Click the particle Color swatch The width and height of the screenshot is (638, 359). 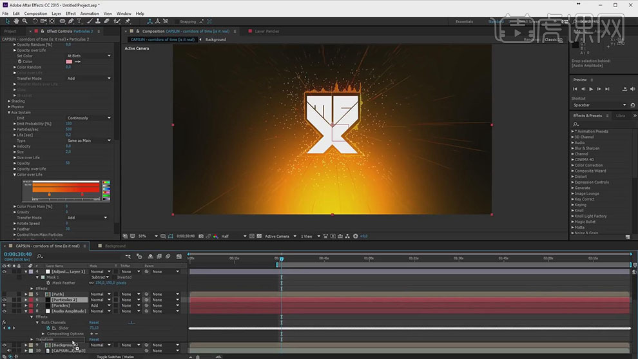(70, 61)
